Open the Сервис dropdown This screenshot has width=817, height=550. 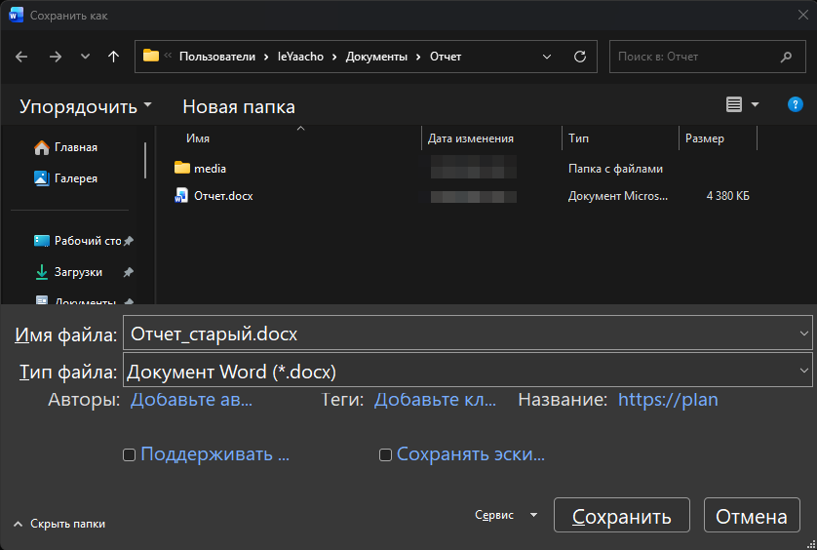tap(506, 515)
